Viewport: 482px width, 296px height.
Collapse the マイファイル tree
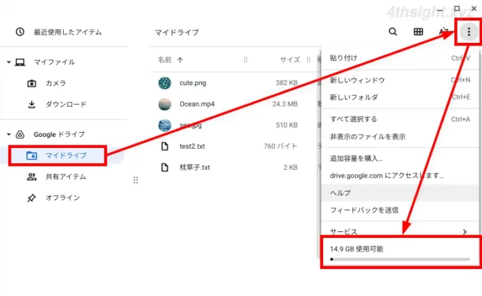9,62
